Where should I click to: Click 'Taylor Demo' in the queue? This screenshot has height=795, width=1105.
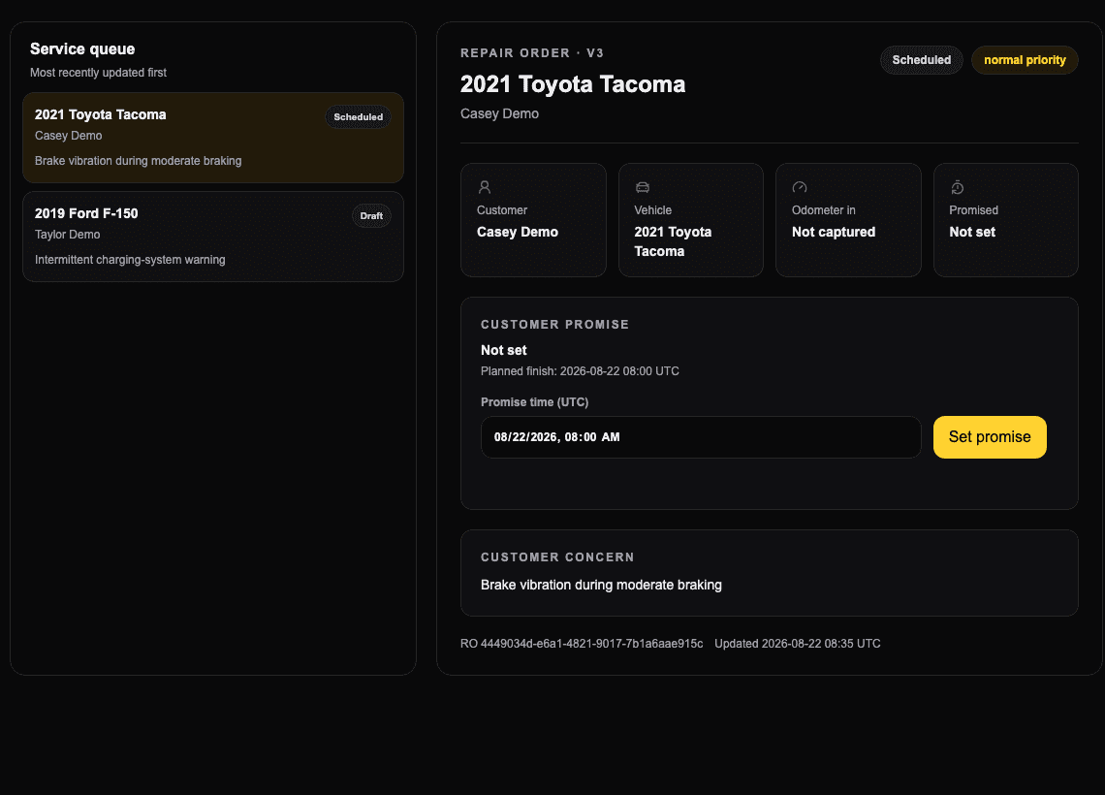point(68,234)
